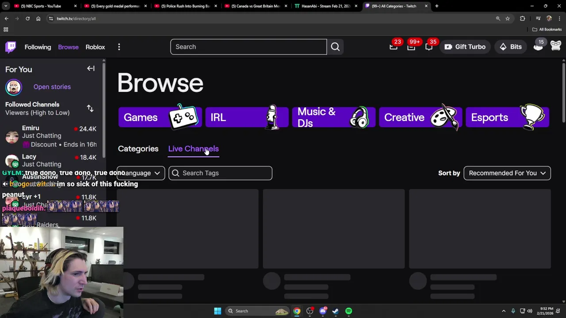
Task: Open stories avatar icon
Action: [x=14, y=87]
